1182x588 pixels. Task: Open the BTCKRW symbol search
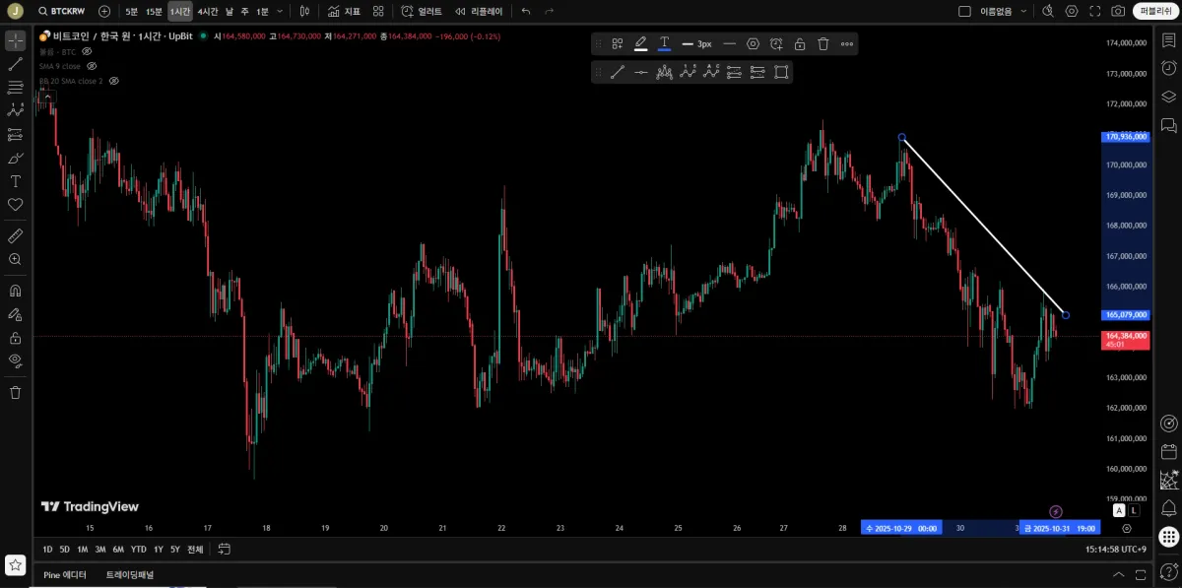(61, 11)
